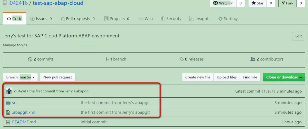
Task: Open the Clone or download dropdown
Action: [284, 77]
